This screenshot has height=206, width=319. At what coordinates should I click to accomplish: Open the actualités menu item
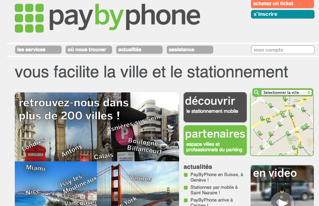point(139,50)
